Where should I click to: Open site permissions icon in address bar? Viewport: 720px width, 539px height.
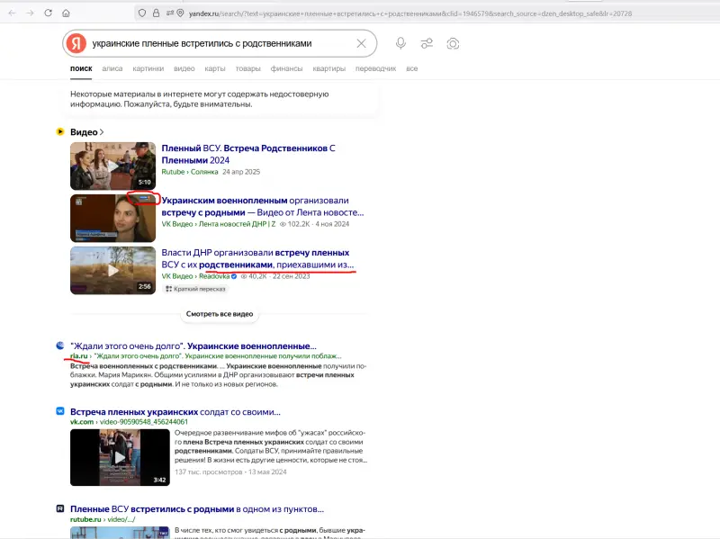tap(170, 13)
